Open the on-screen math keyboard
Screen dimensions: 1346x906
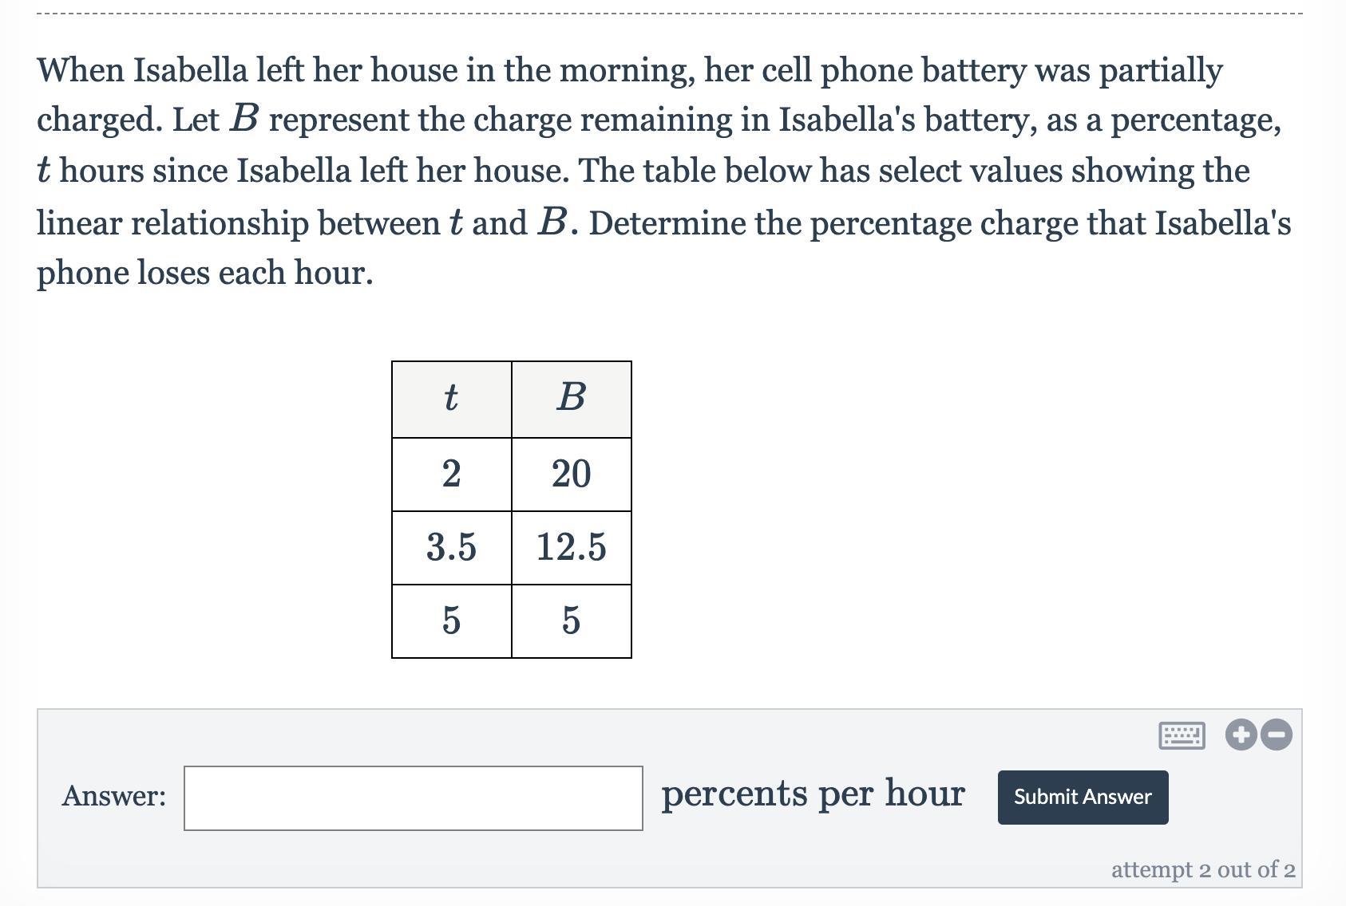point(1181,735)
